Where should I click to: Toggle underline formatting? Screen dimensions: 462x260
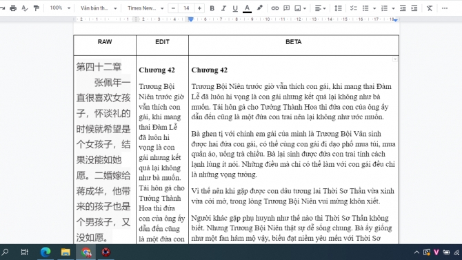(235, 8)
